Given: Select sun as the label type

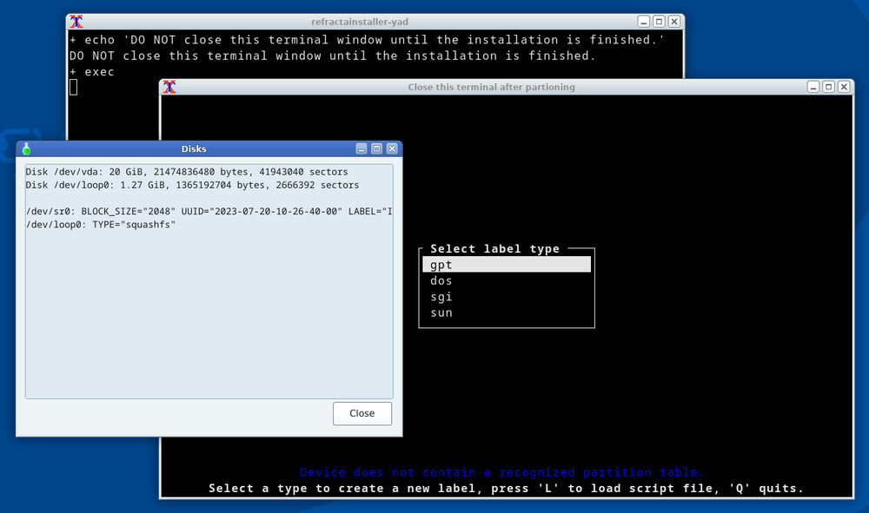Looking at the screenshot, I should [441, 312].
